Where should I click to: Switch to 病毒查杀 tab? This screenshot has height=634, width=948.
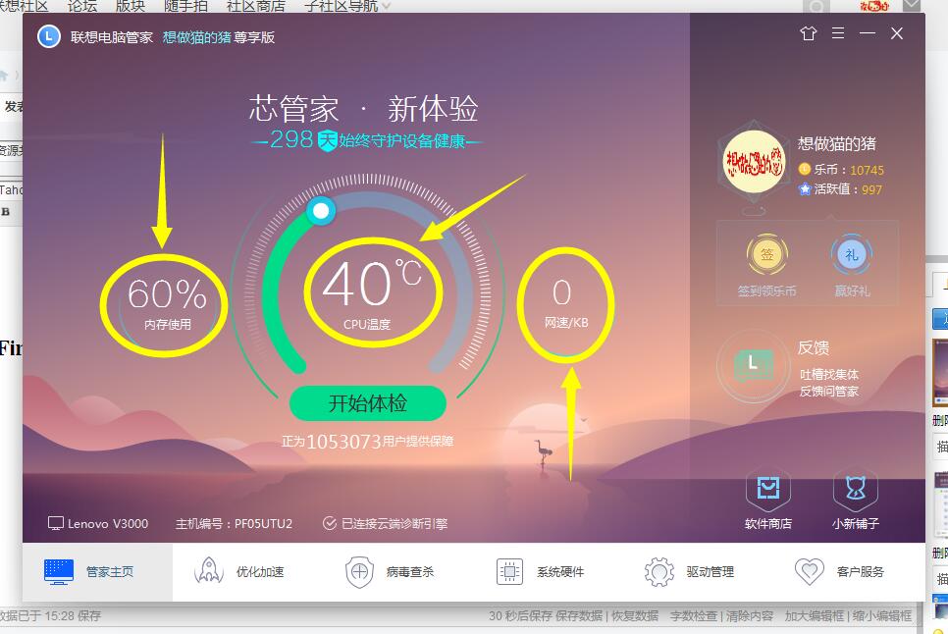(x=390, y=571)
